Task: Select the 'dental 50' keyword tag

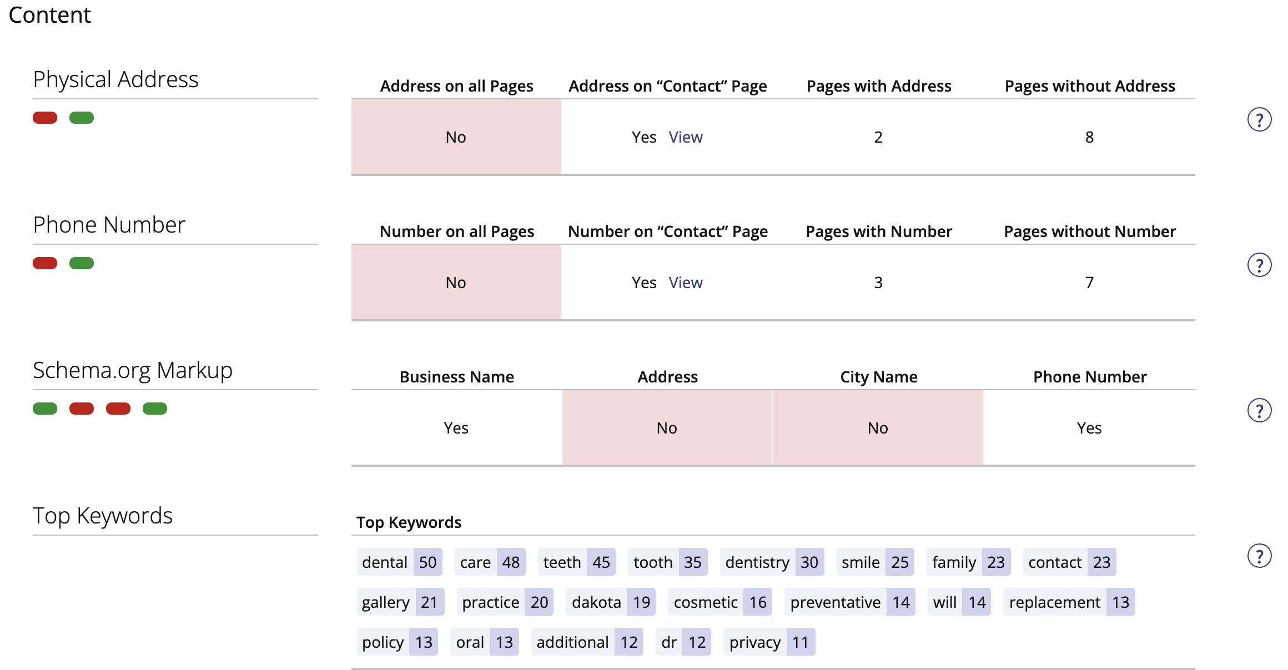Action: point(400,562)
